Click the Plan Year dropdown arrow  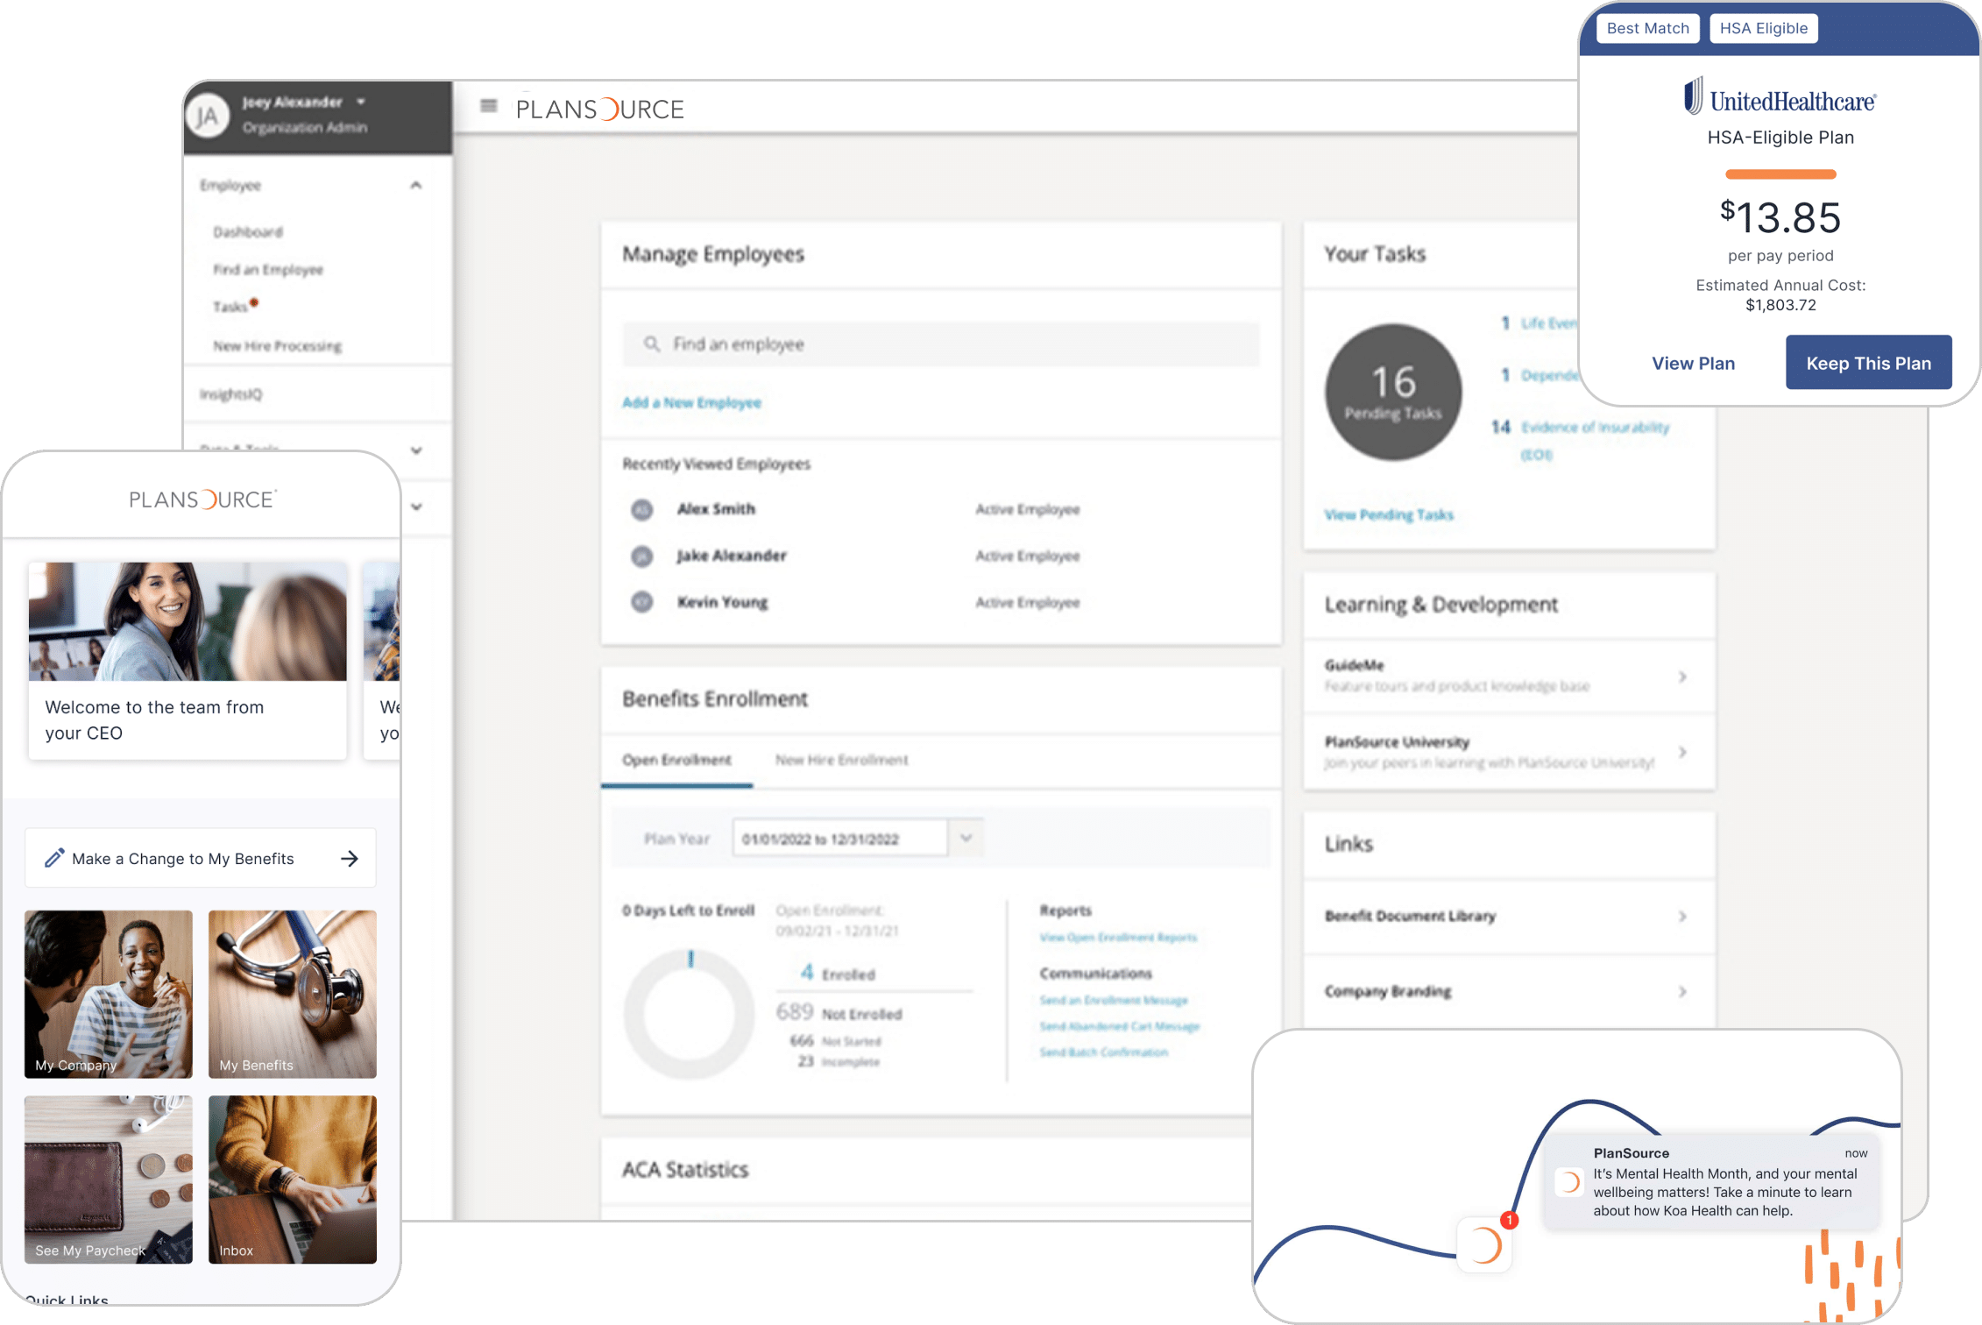966,838
